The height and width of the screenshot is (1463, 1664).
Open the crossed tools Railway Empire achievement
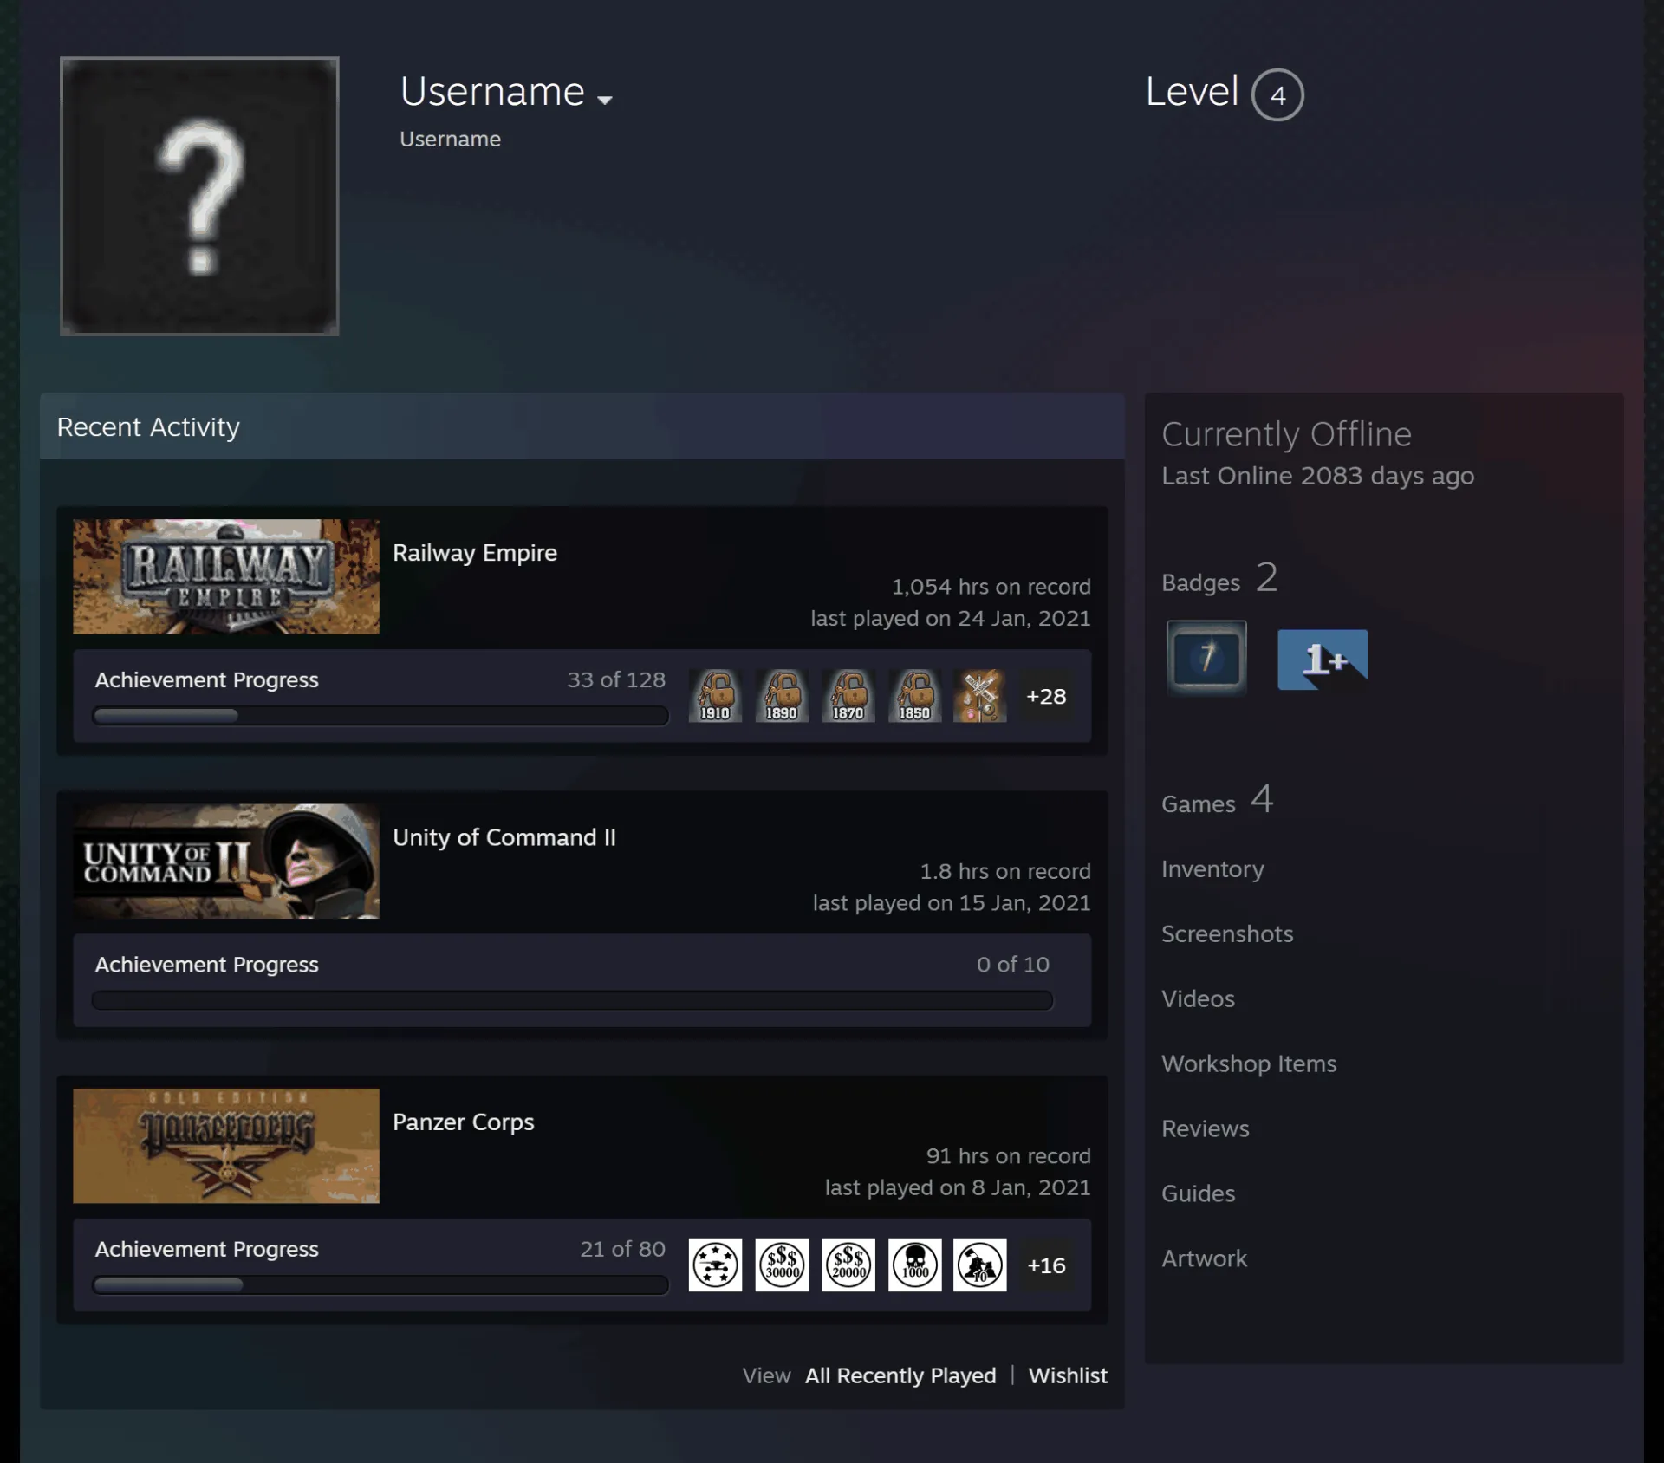[x=980, y=696]
